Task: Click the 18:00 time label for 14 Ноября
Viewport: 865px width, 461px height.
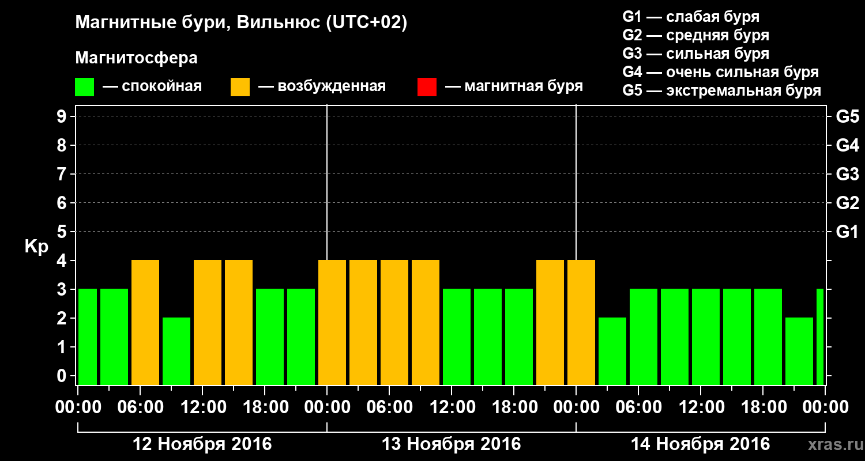Action: point(763,407)
